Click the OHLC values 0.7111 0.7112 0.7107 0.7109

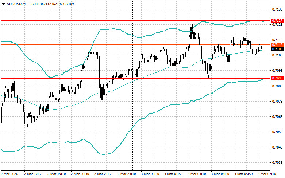[x=51, y=4]
